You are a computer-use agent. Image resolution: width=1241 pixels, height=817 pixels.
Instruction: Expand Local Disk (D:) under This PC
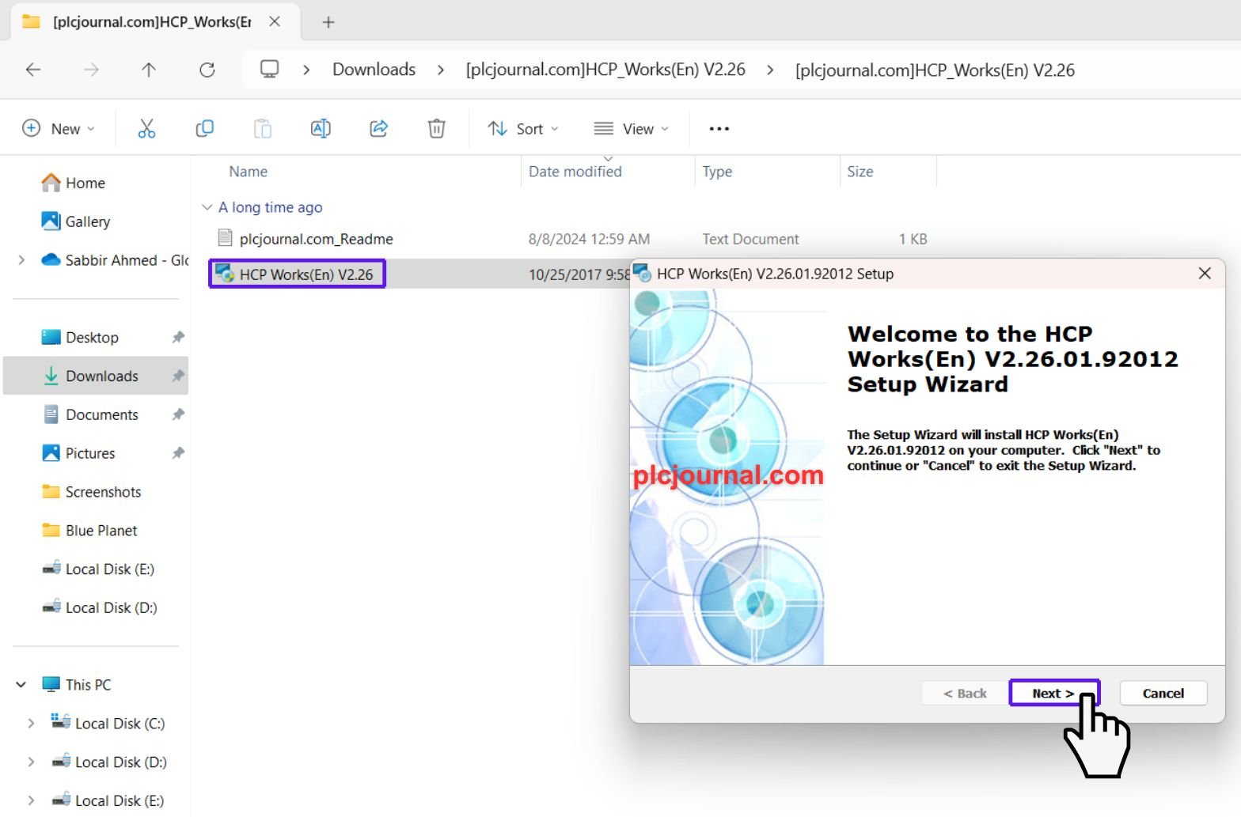(31, 762)
